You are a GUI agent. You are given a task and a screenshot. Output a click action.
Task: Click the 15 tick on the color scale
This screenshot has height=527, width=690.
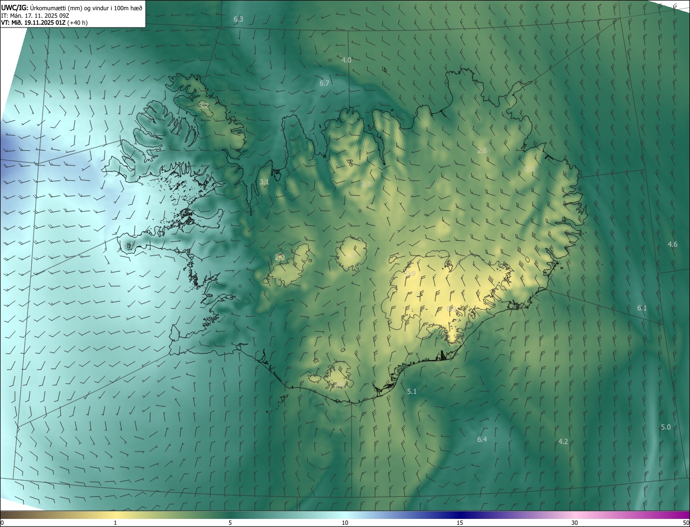[x=460, y=523]
